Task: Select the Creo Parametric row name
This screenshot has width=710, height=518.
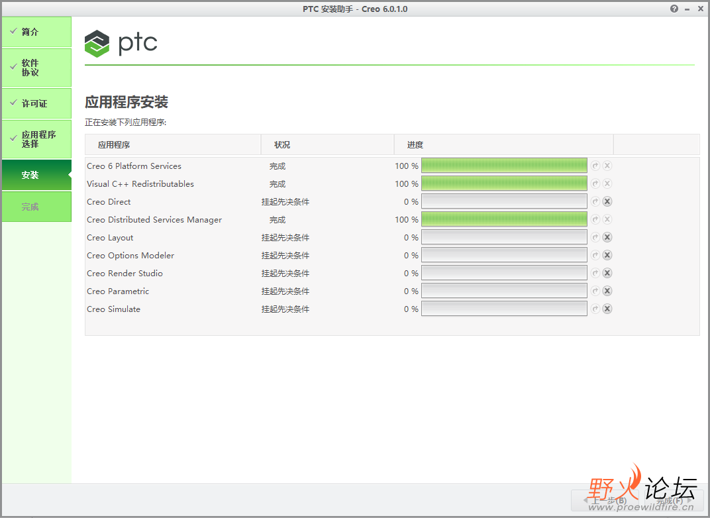Action: click(x=118, y=291)
